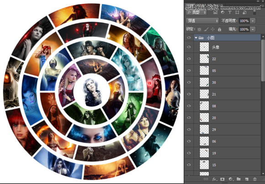Screen dimensions: 265x184
Task: Create a new group folder icon
Action: click(x=238, y=179)
